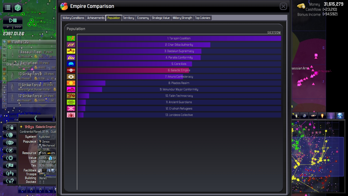
Task: Expand the fighter craft panel button
Action: (10, 150)
